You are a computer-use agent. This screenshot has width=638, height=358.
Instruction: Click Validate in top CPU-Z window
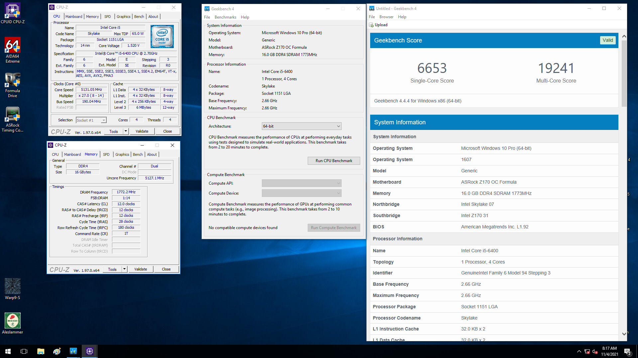tap(142, 131)
